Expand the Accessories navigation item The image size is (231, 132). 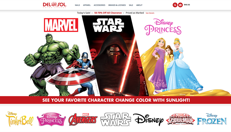[99, 5]
